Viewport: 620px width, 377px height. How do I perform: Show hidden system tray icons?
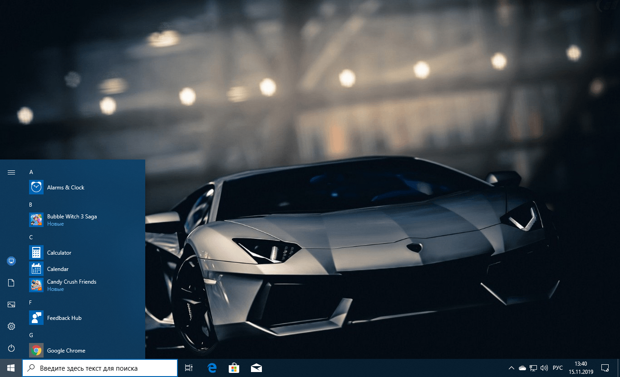click(511, 368)
